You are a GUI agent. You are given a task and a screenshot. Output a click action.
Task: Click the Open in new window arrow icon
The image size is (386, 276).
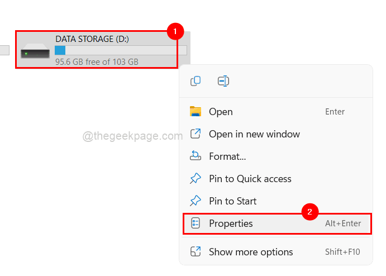click(196, 134)
